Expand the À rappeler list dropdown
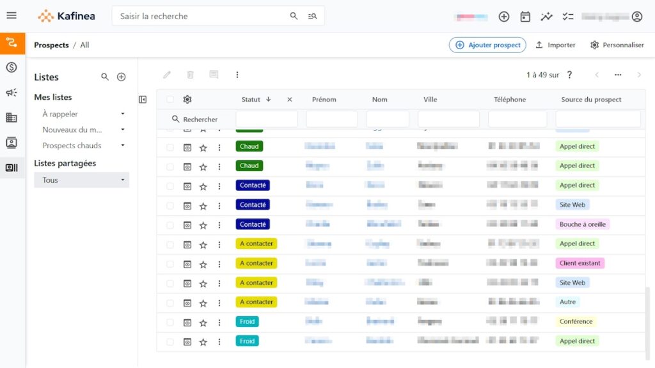Screen dimensions: 655x368 pyautogui.click(x=123, y=114)
